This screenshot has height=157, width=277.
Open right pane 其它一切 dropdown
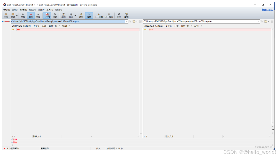click(187, 26)
